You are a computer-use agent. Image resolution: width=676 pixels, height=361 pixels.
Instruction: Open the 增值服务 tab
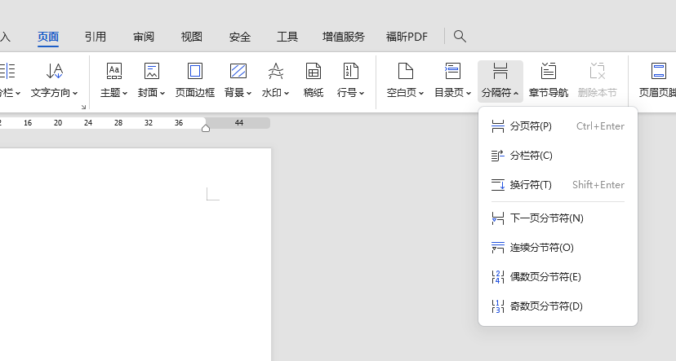coord(343,37)
